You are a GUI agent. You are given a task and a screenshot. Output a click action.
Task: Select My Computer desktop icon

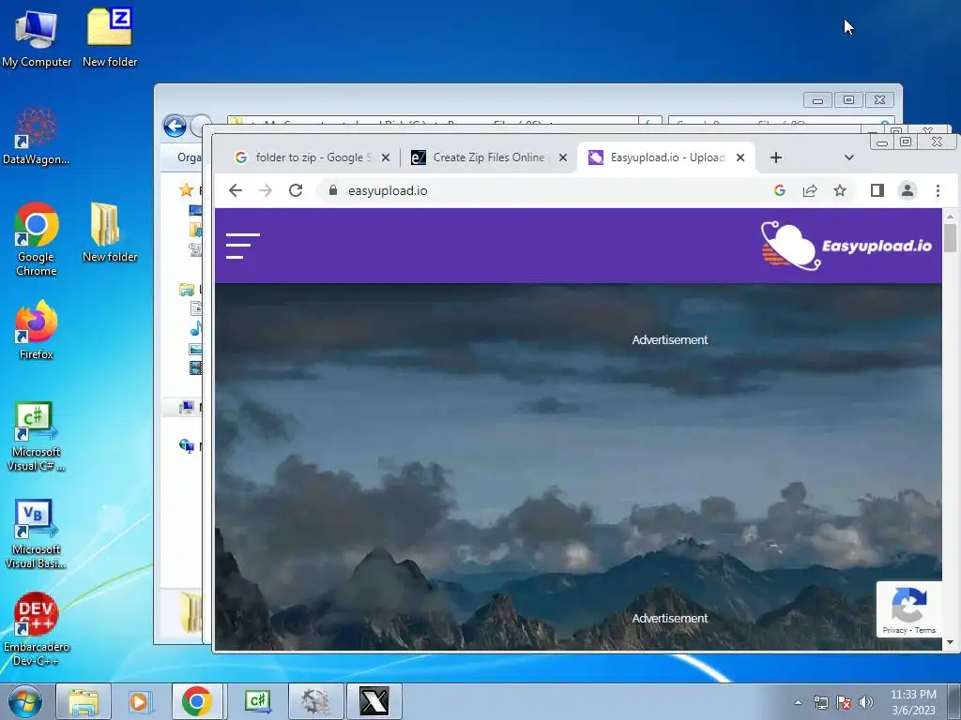[x=37, y=39]
